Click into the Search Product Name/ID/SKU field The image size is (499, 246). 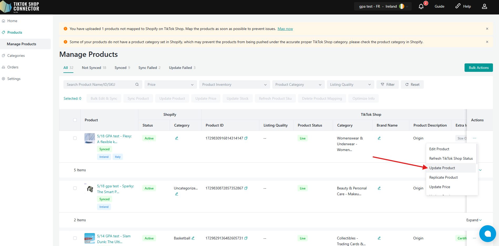(103, 84)
